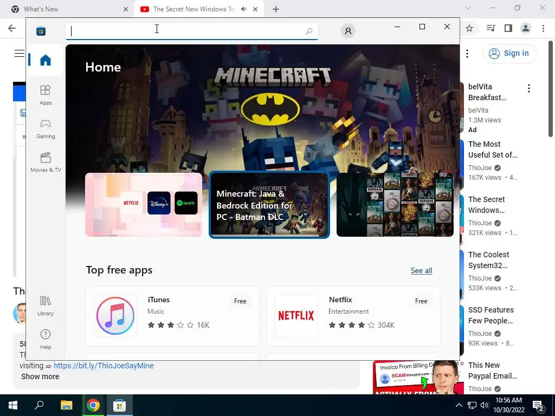Viewport: 555px width, 416px height.
Task: Open Chrome three-dot menu
Action: [x=543, y=28]
